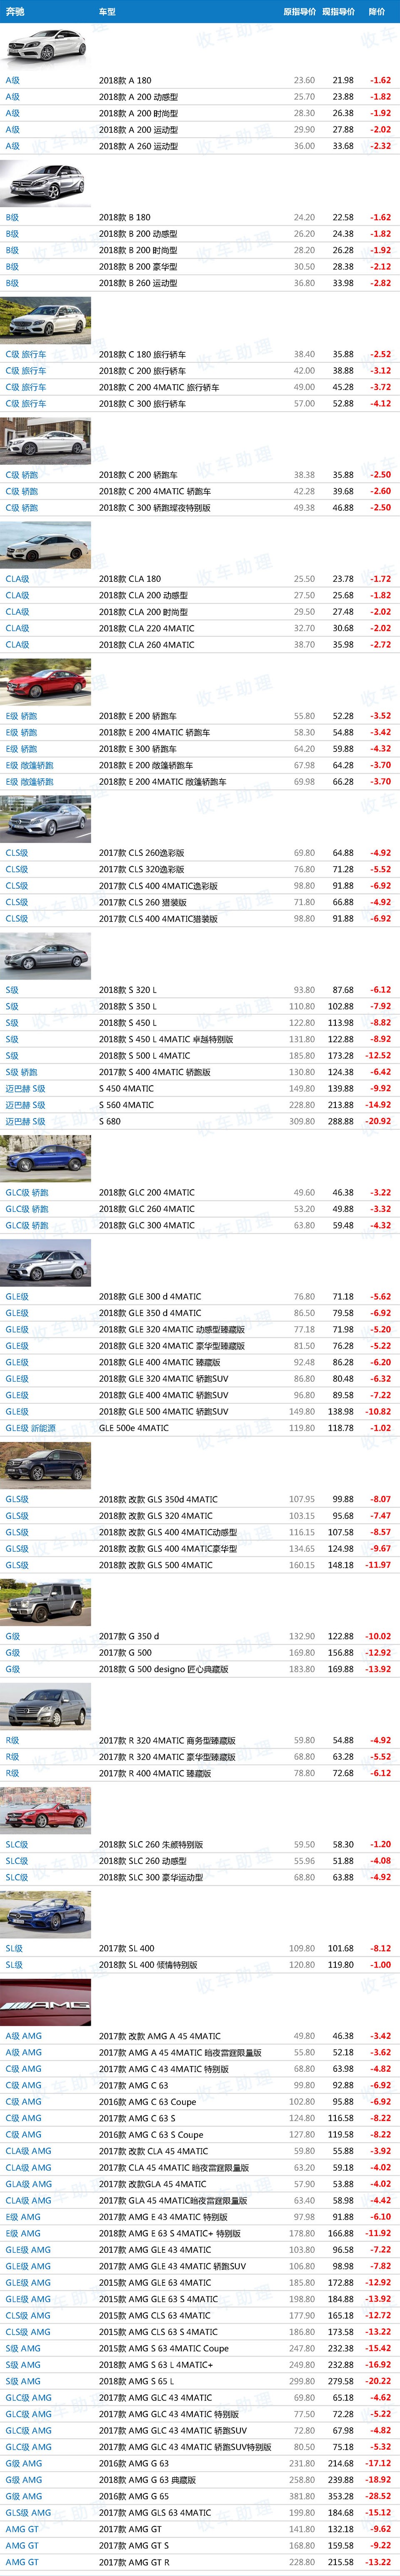Click the 381.80 original price cell
Image resolution: width=400 pixels, height=2576 pixels.
[x=302, y=2496]
